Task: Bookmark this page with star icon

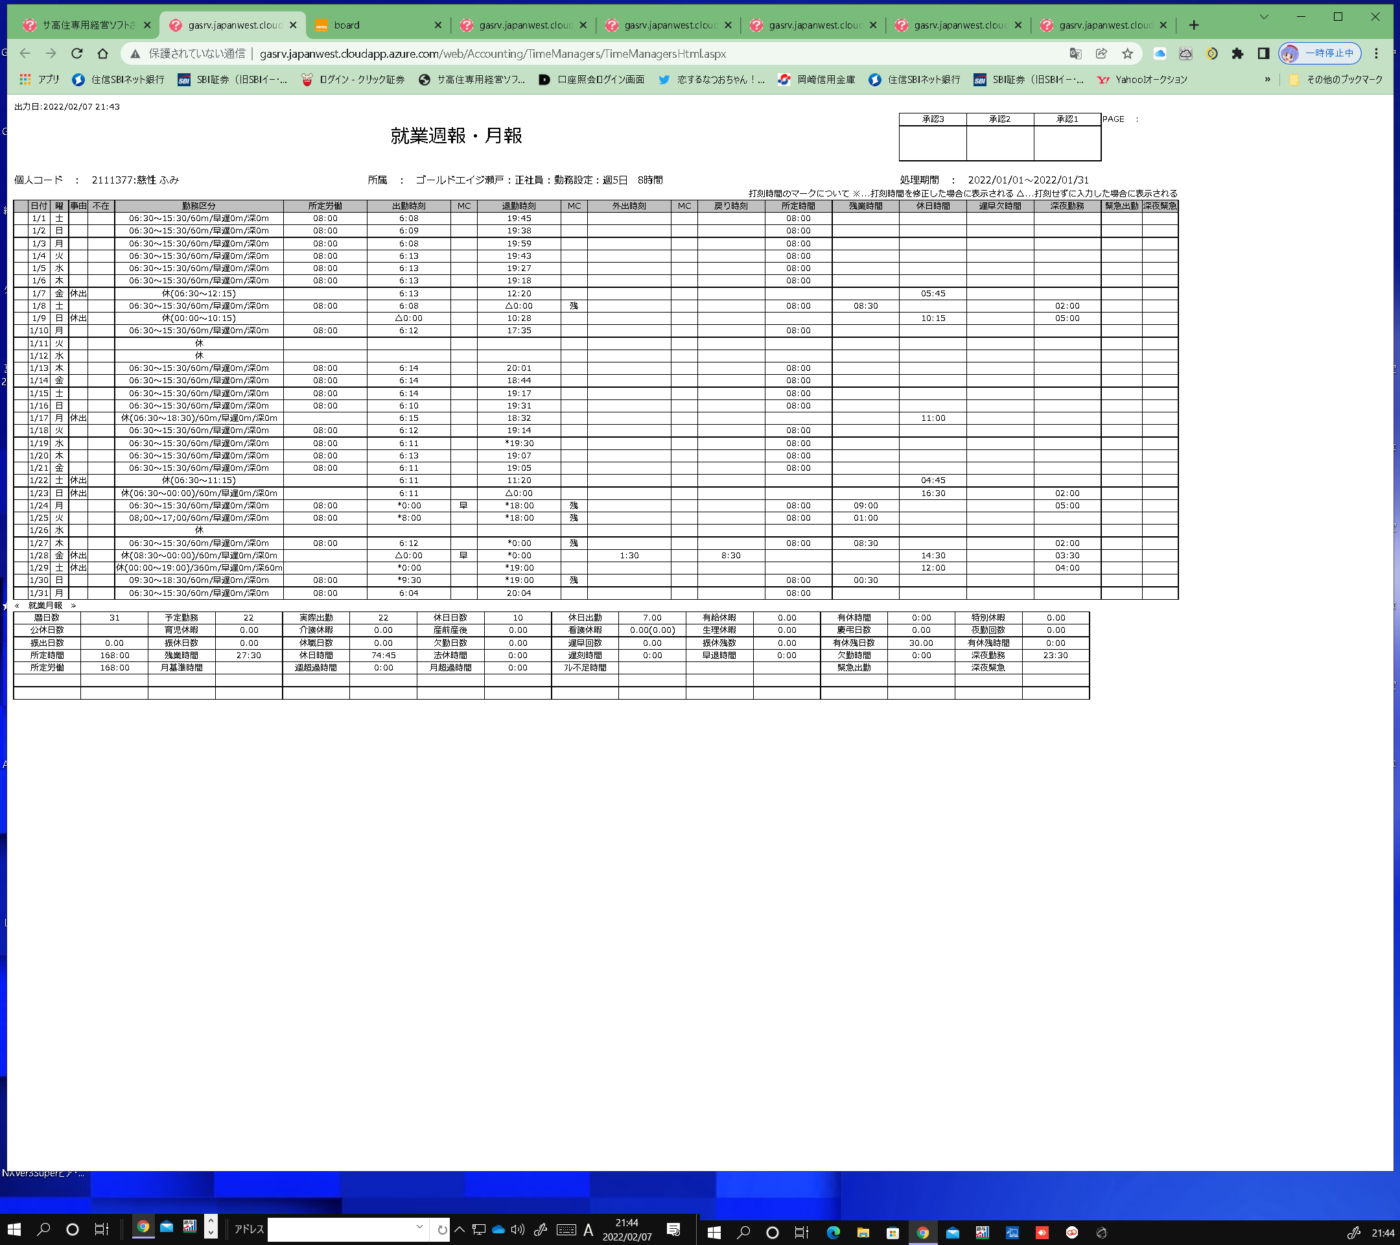Action: (1127, 53)
